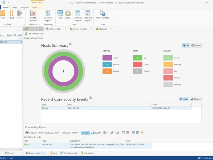213x160 pixels.
Task: Open the Program ribbon tab
Action: click(x=24, y=7)
